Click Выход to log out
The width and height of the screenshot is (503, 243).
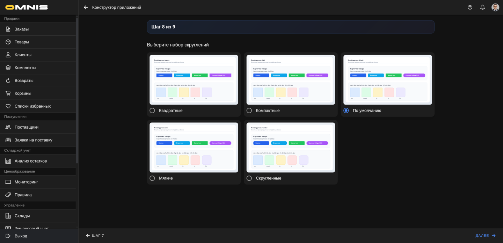21,236
